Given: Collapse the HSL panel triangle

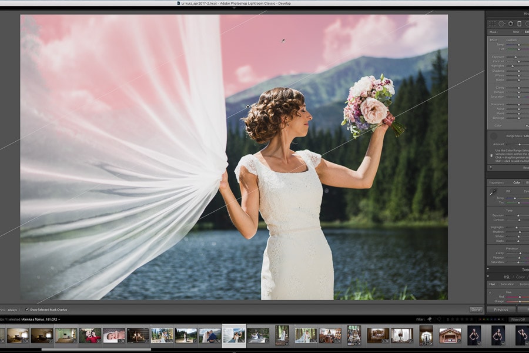Looking at the screenshot, I should point(488,277).
